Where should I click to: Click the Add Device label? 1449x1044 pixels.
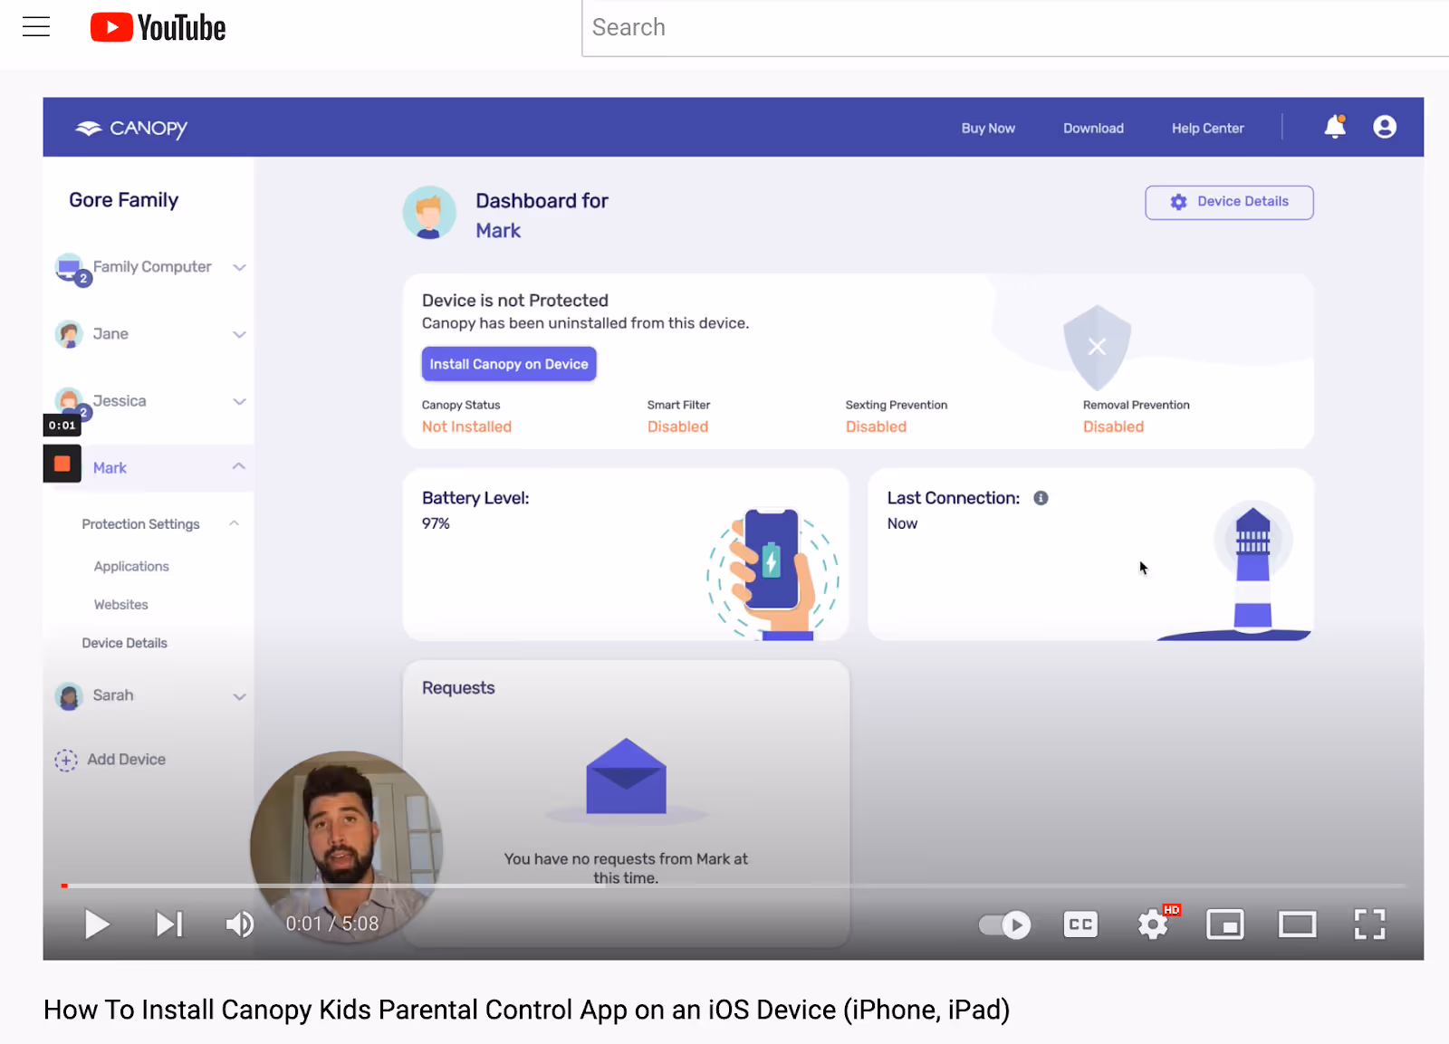126,760
